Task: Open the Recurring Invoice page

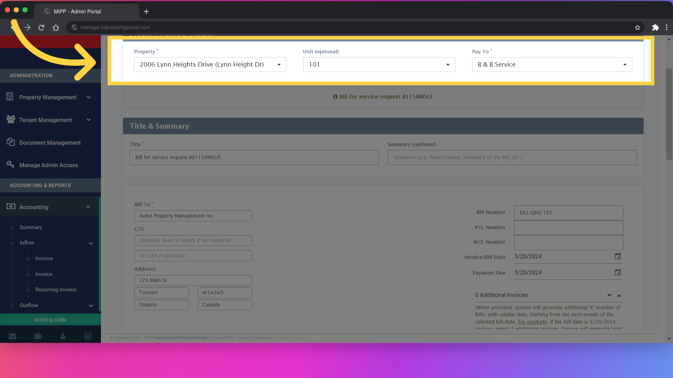Action: (56, 289)
